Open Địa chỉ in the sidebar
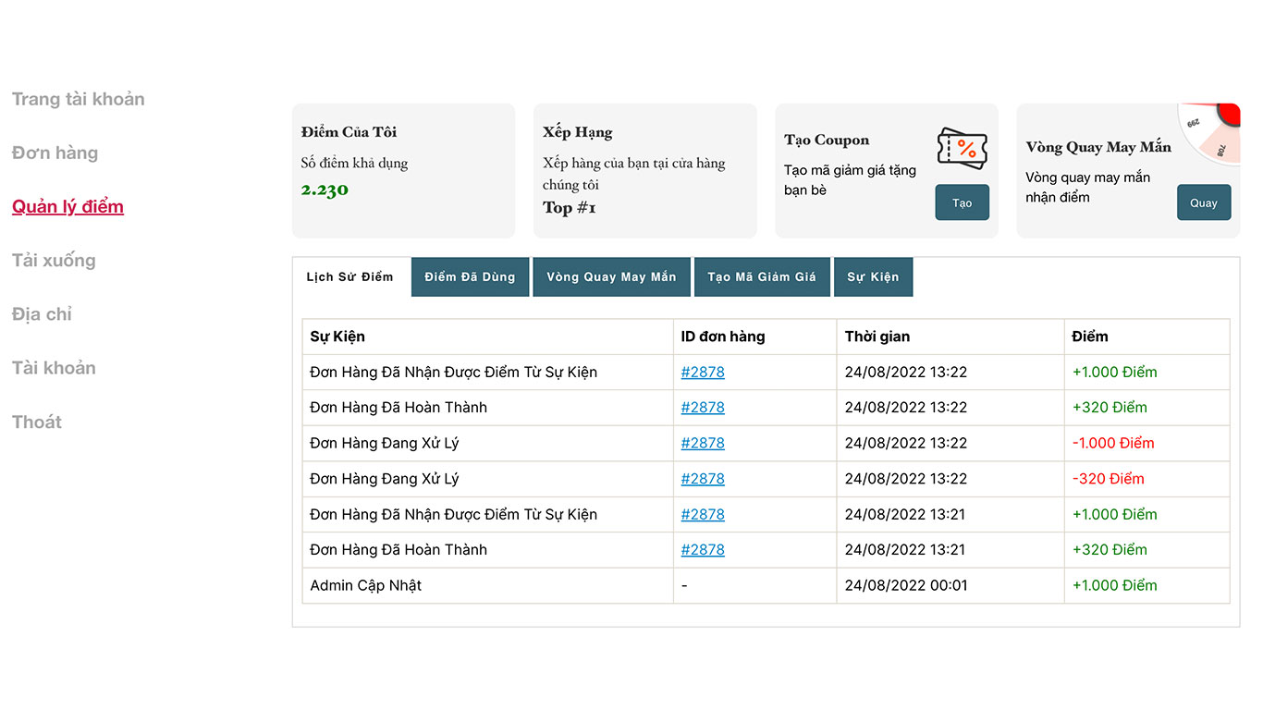 pos(42,314)
